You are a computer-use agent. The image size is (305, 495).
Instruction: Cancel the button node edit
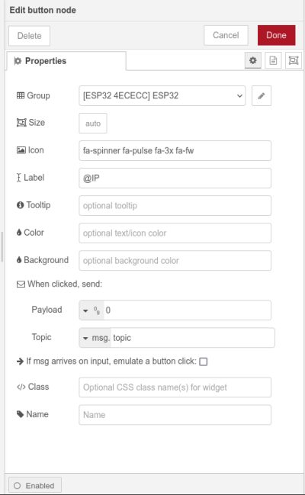point(226,35)
